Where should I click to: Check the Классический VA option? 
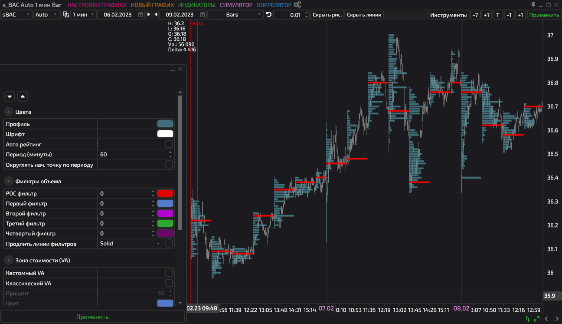coord(169,283)
